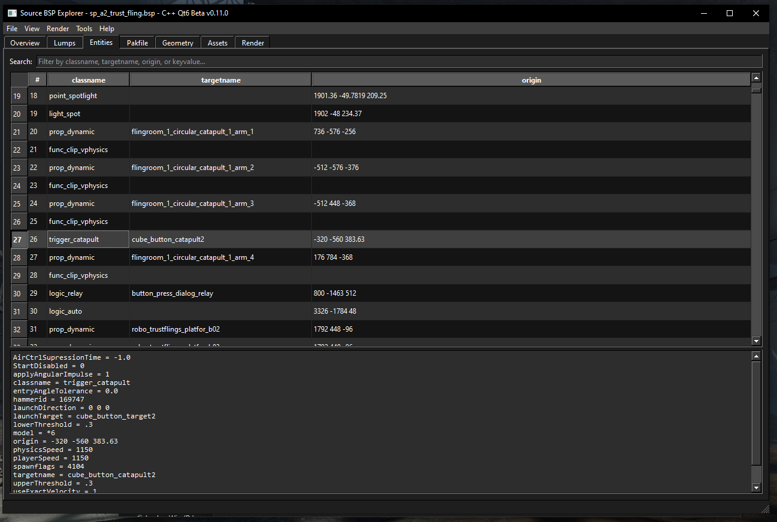
Task: Switch to the Pakfile tab
Action: [x=138, y=43]
